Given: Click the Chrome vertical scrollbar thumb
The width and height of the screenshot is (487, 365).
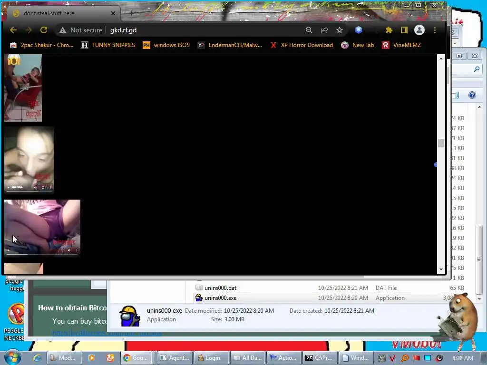Looking at the screenshot, I should 441,144.
